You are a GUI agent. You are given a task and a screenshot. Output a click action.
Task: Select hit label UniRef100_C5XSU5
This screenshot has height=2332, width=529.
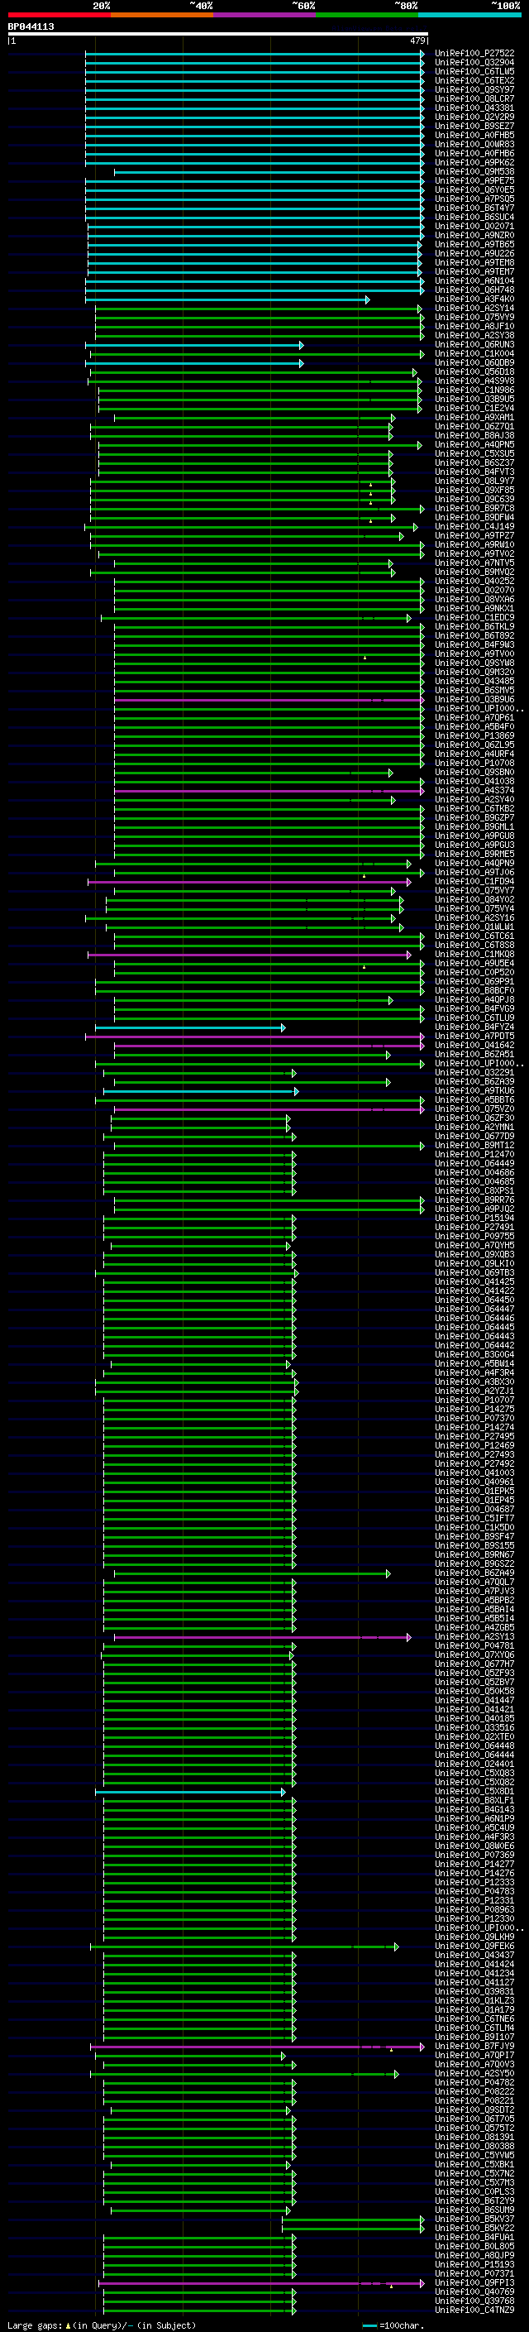point(474,453)
